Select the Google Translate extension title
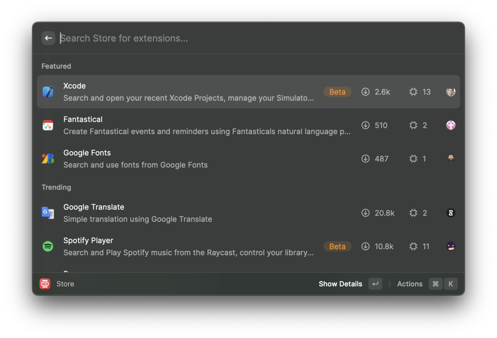497x338 pixels. tap(94, 207)
